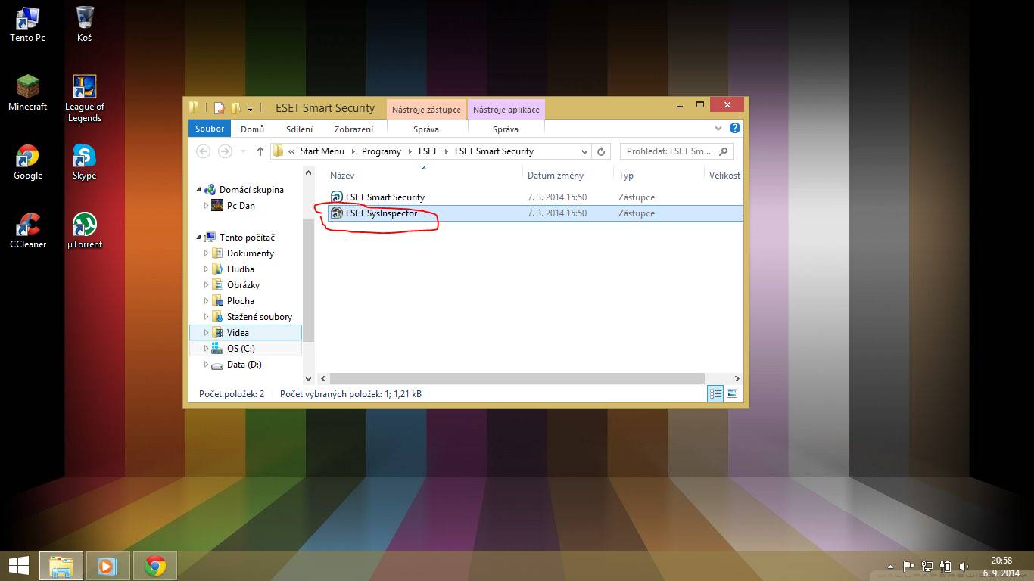The image size is (1034, 581).
Task: Click Start Menu in address path
Action: pyautogui.click(x=322, y=151)
